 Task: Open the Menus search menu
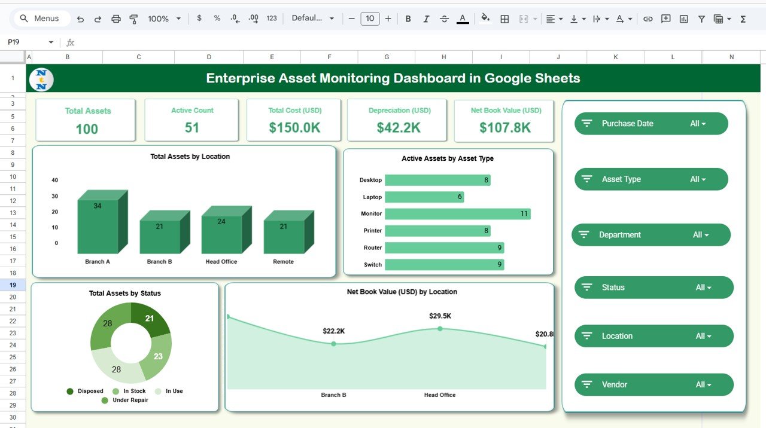41,19
